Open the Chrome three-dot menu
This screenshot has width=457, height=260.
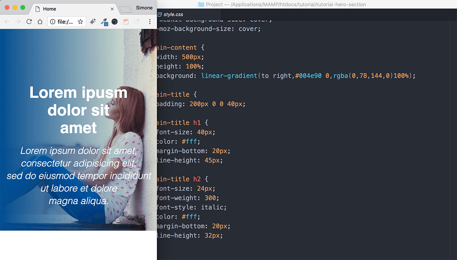pos(150,22)
